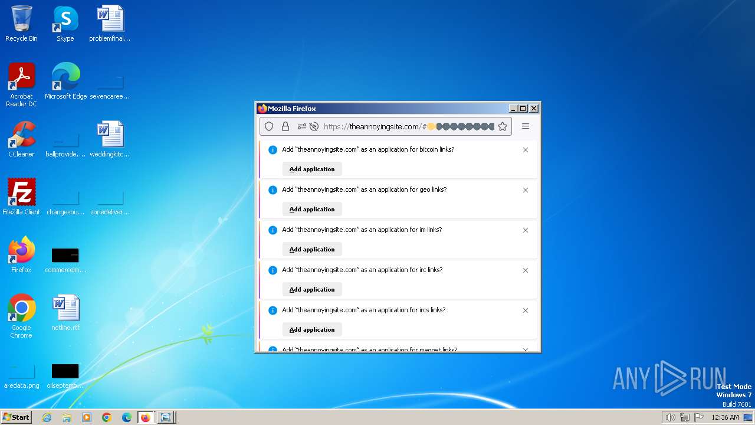Add application for ircs links
This screenshot has height=425, width=755.
(312, 329)
